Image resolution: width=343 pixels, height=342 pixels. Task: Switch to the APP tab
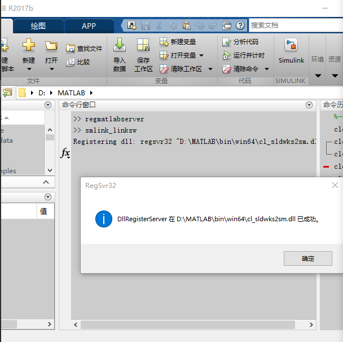89,26
